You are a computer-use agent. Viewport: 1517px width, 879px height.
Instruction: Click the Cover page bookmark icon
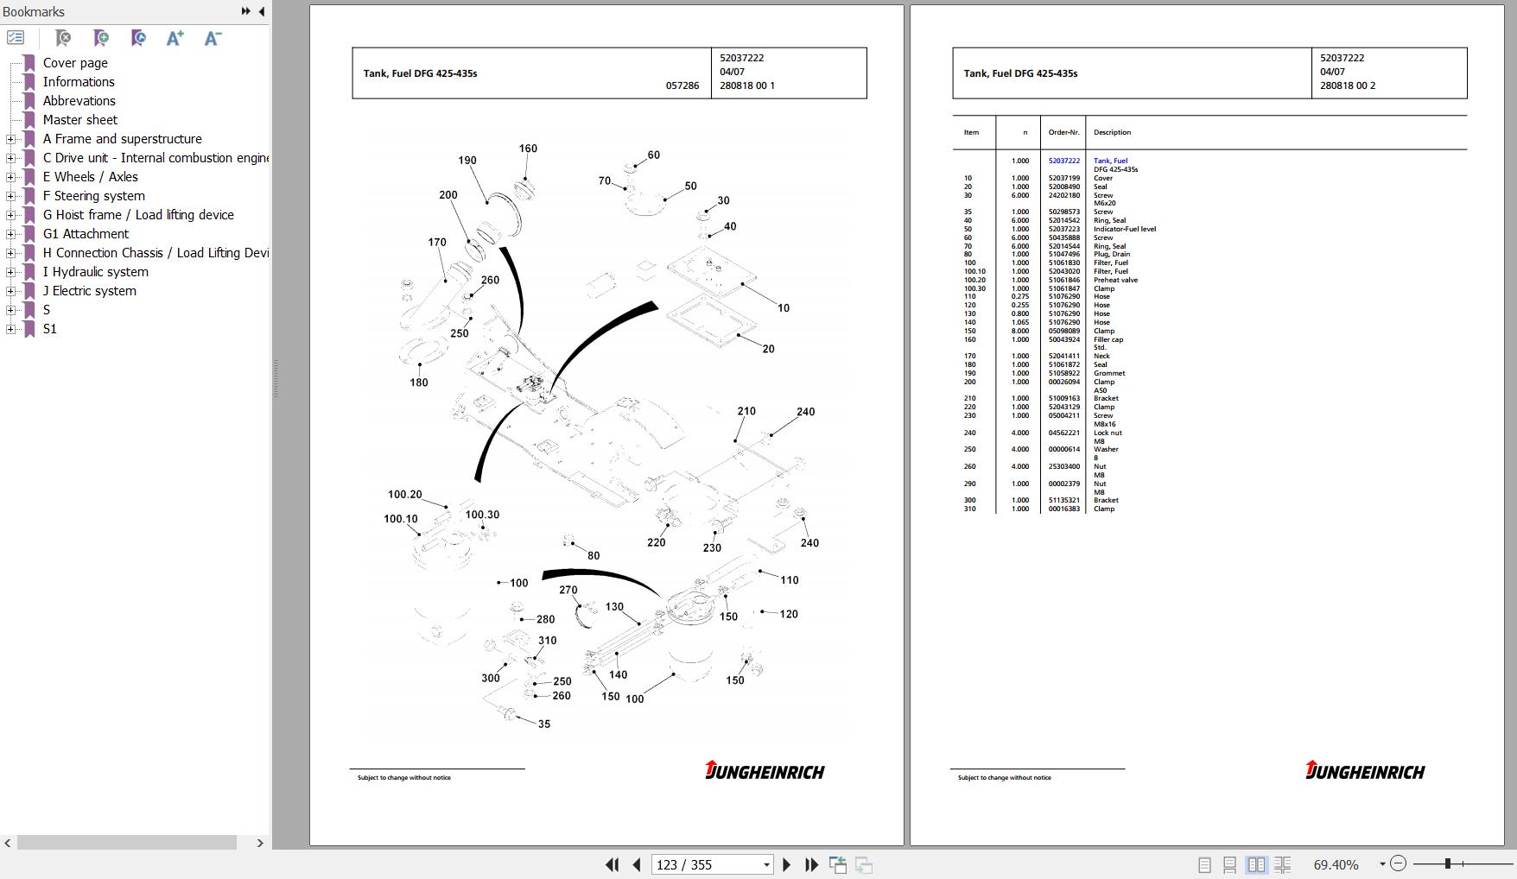tap(29, 63)
